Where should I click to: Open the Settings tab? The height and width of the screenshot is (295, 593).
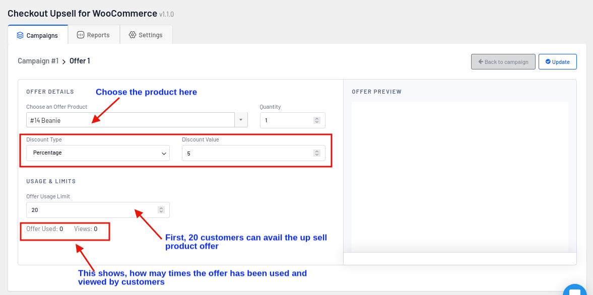click(x=146, y=35)
